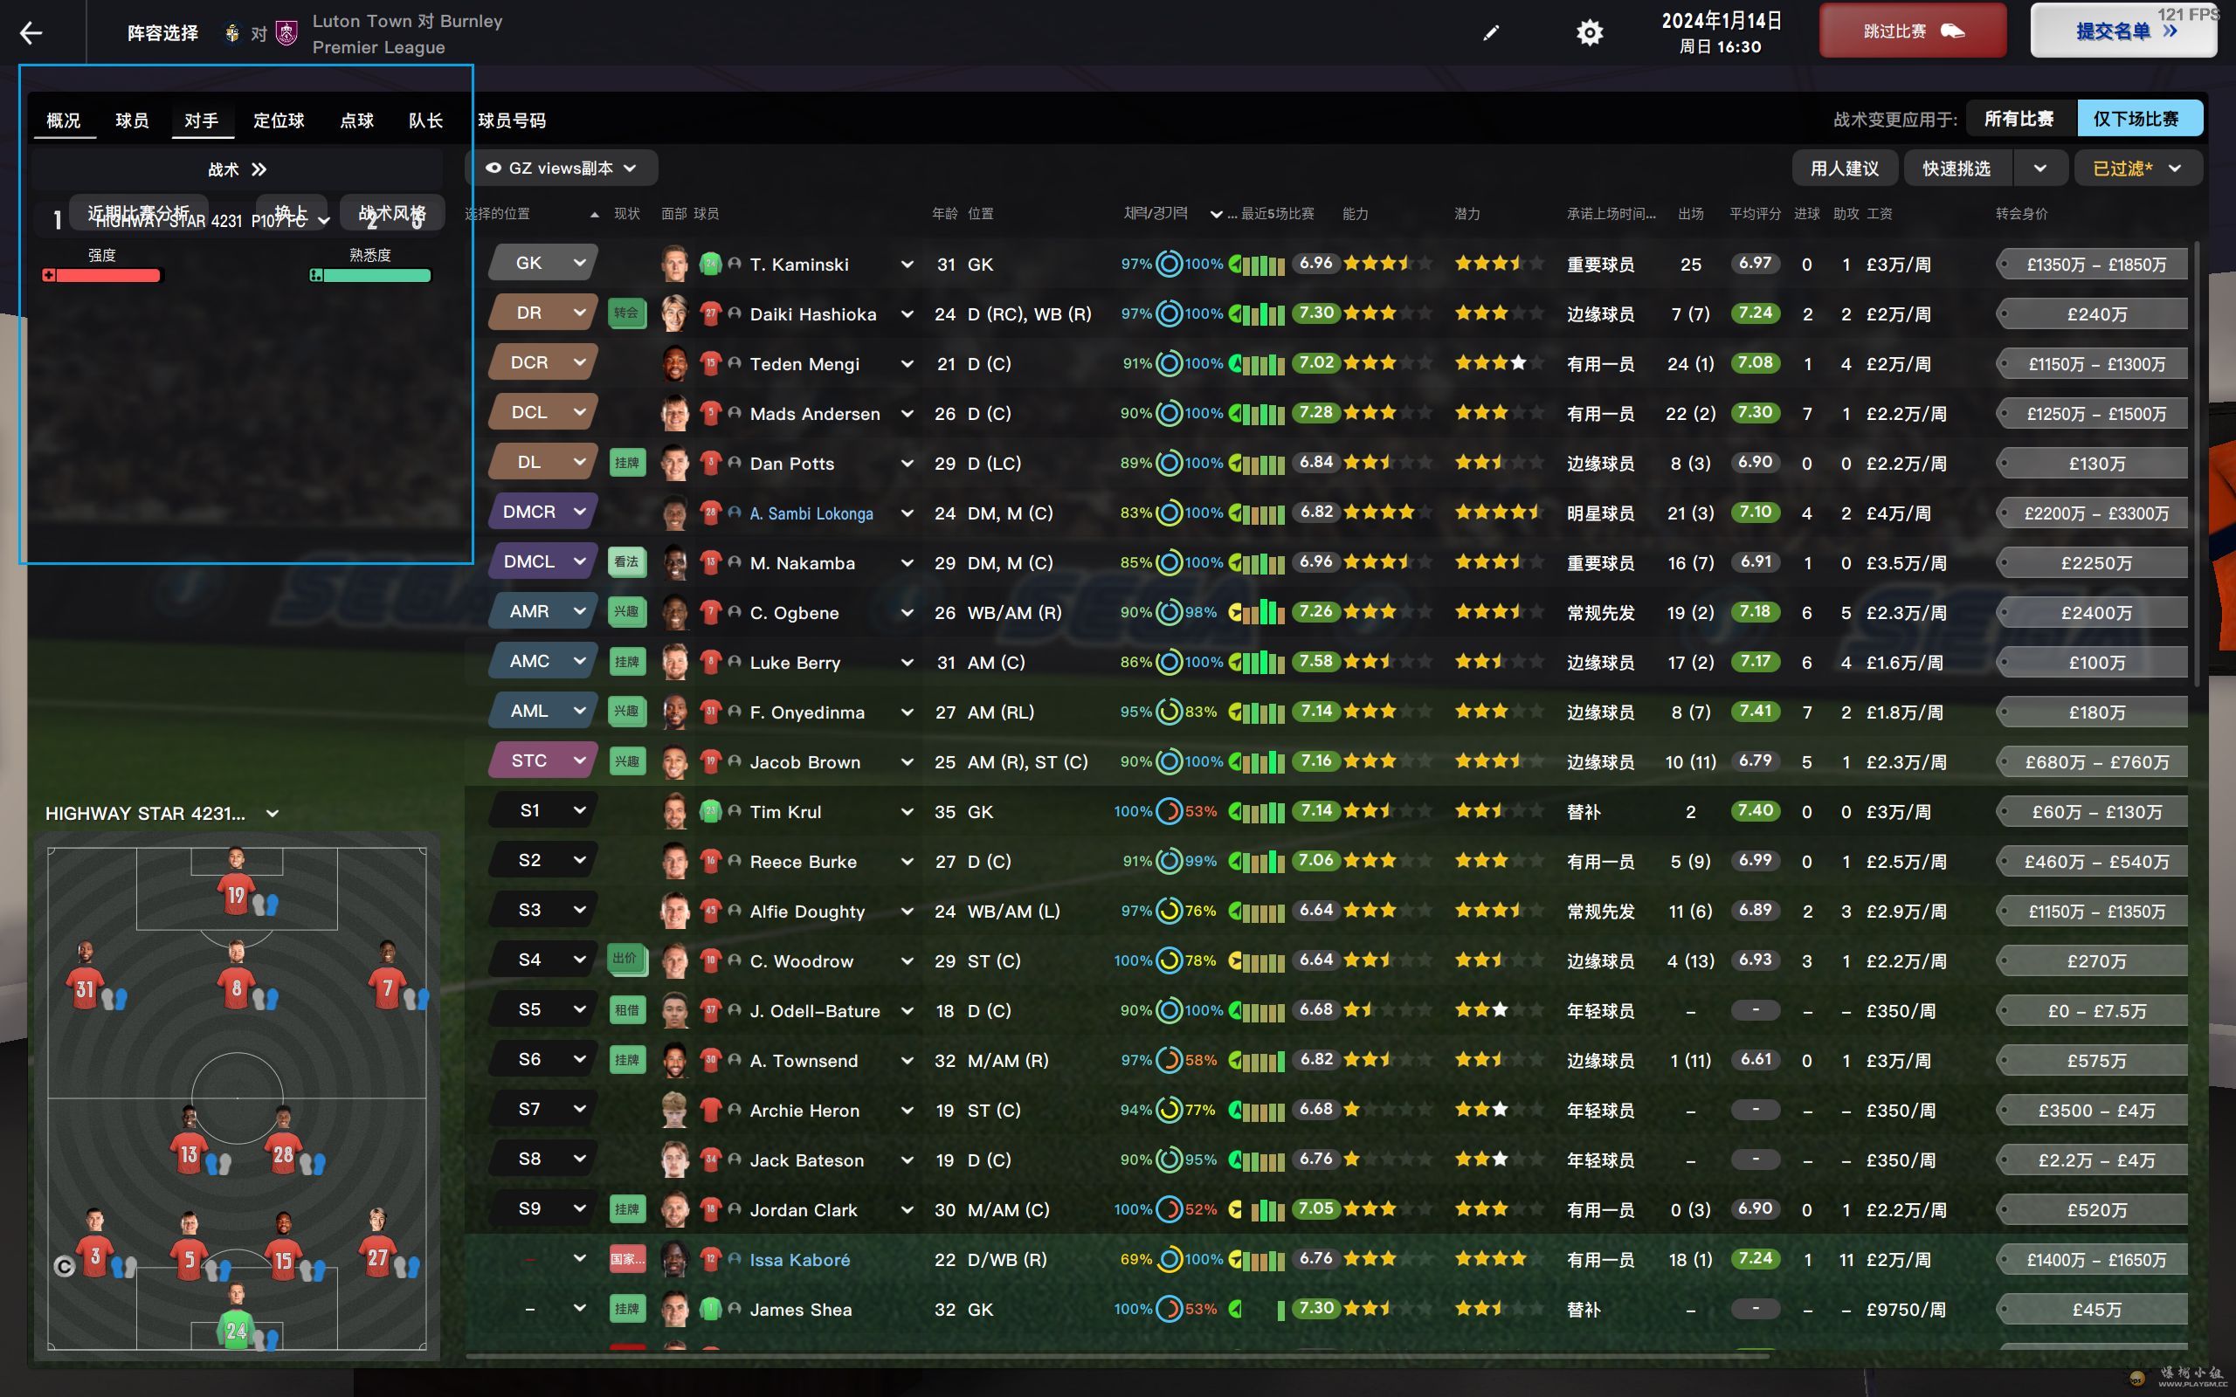Viewport: 2236px width, 1397px height.
Task: Toggle the GZ views副本 eye view selector
Action: click(x=562, y=169)
